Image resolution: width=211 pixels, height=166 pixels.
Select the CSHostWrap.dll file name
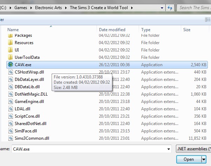29,72
